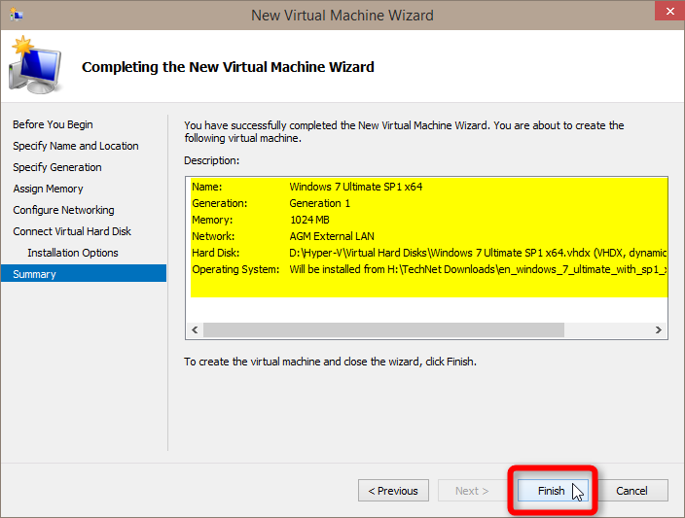The image size is (685, 518).
Task: Click the Operating System install source value
Action: coord(478,270)
